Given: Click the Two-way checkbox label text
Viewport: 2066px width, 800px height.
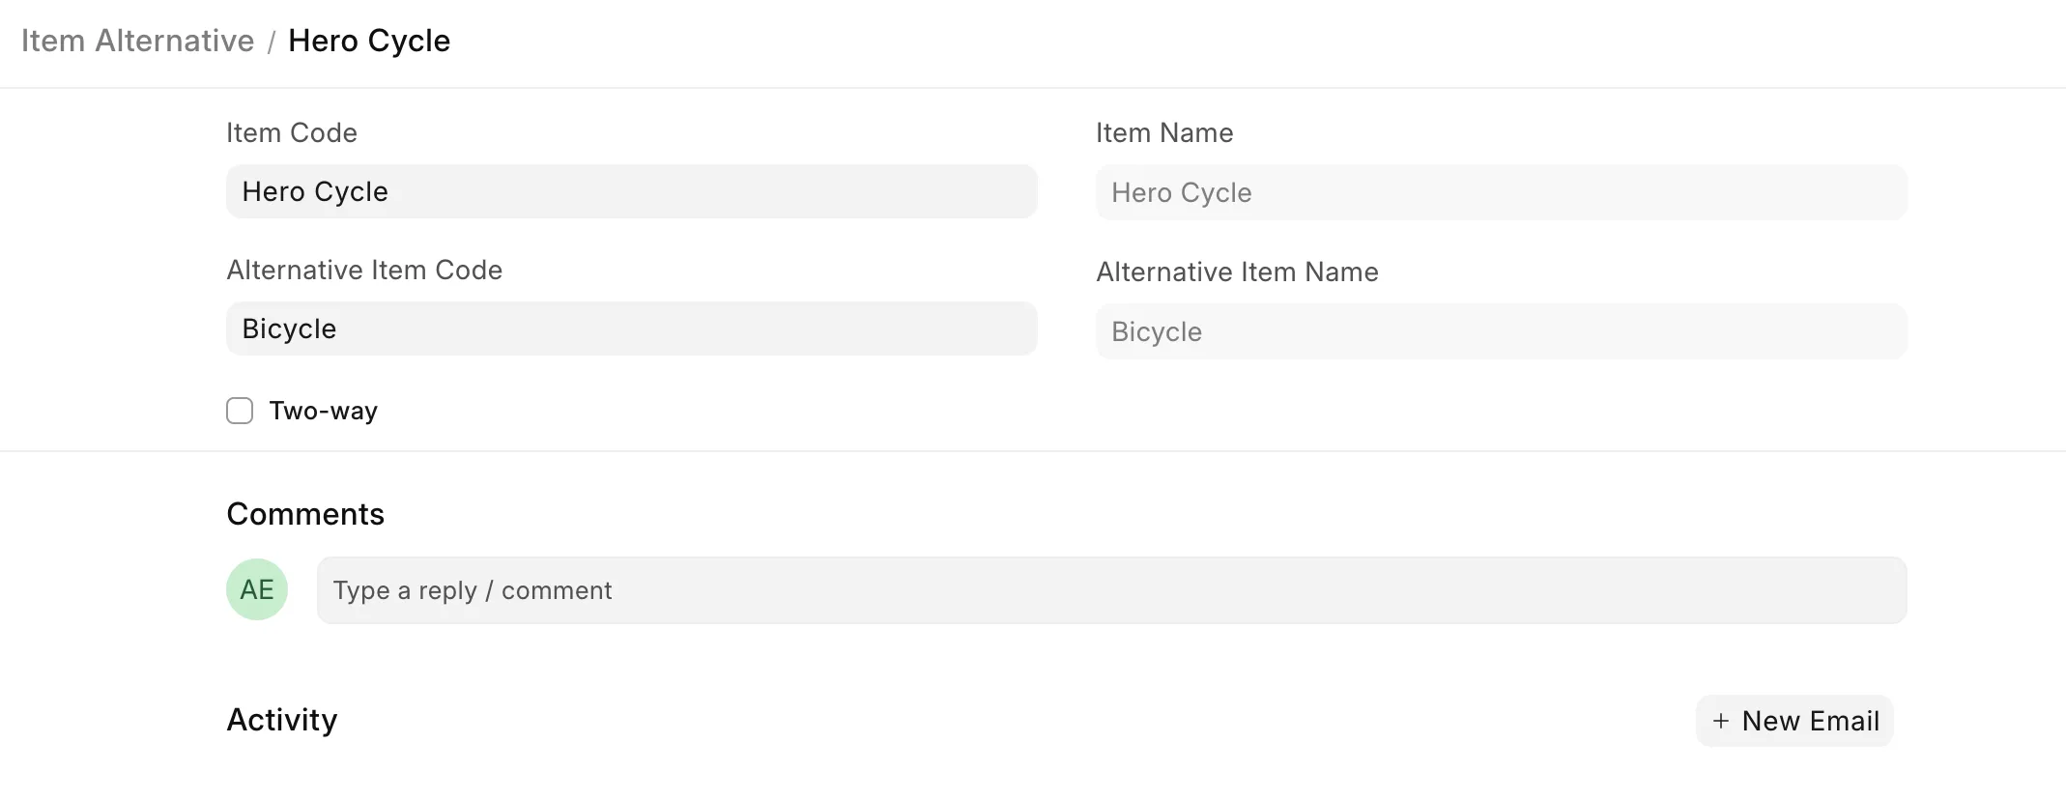Looking at the screenshot, I should click(323, 411).
